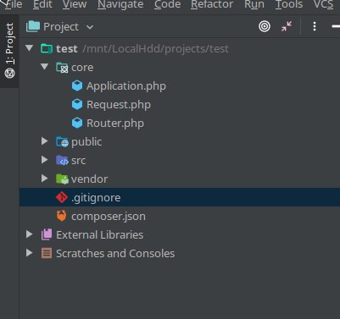Click the Application.php class icon

(x=77, y=85)
